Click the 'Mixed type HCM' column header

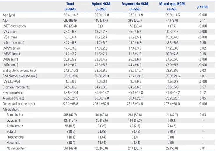click(x=172, y=6)
